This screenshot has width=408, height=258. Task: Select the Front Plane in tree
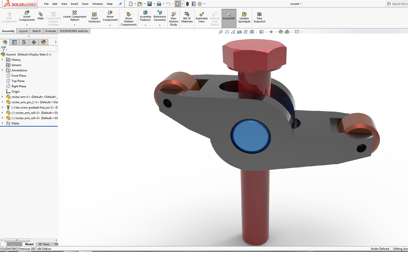coord(19,75)
